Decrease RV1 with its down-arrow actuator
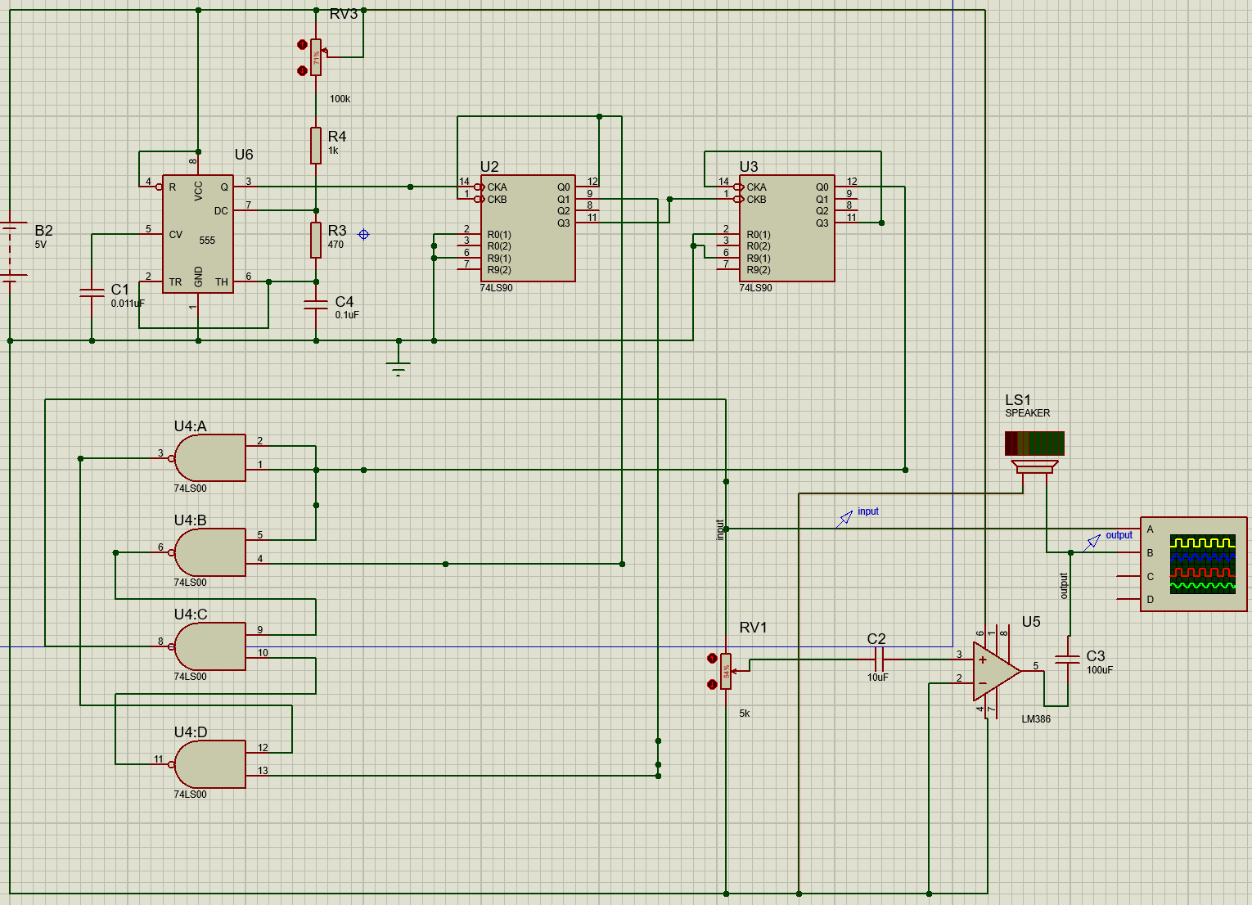 [x=712, y=684]
